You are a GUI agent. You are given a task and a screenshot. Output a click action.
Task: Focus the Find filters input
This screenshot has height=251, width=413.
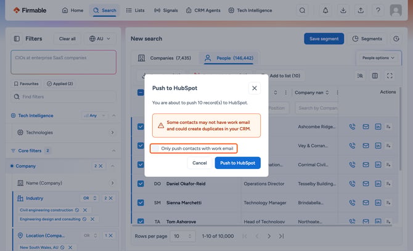pos(63,97)
